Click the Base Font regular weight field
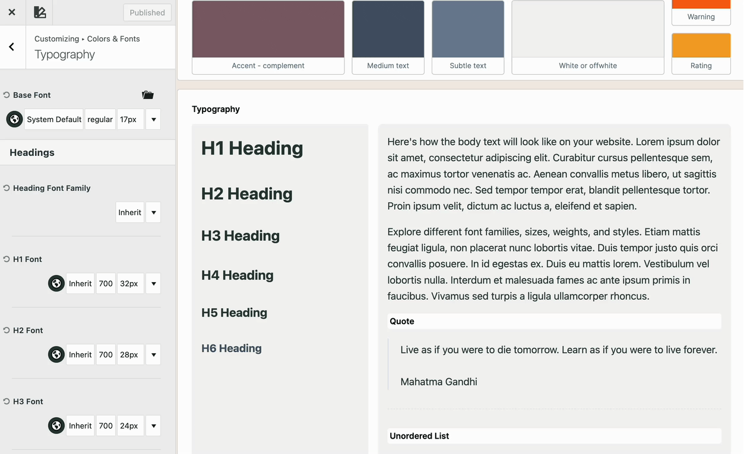Image resolution: width=744 pixels, height=454 pixels. (x=100, y=119)
